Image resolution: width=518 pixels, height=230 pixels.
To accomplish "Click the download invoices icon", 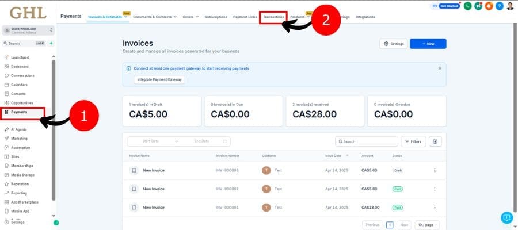I will (x=435, y=141).
